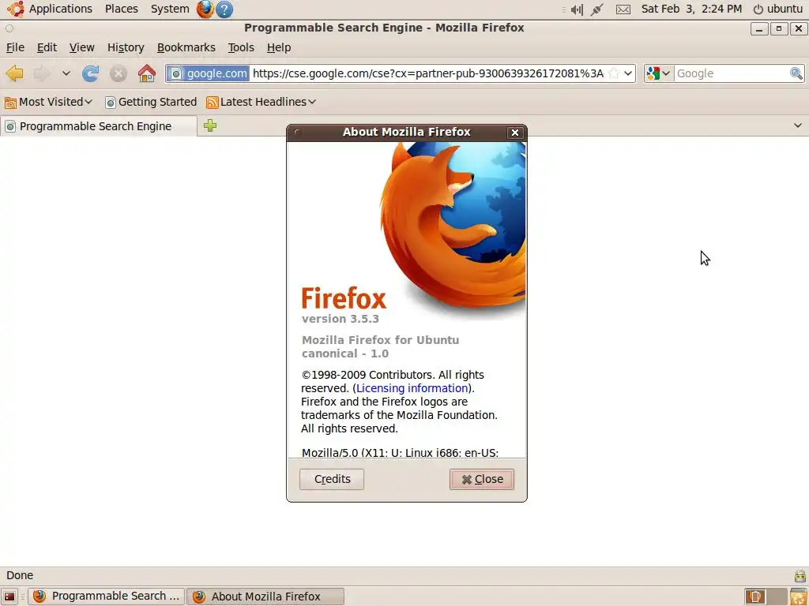The image size is (809, 606).
Task: Click the Forward arrow button
Action: point(42,73)
